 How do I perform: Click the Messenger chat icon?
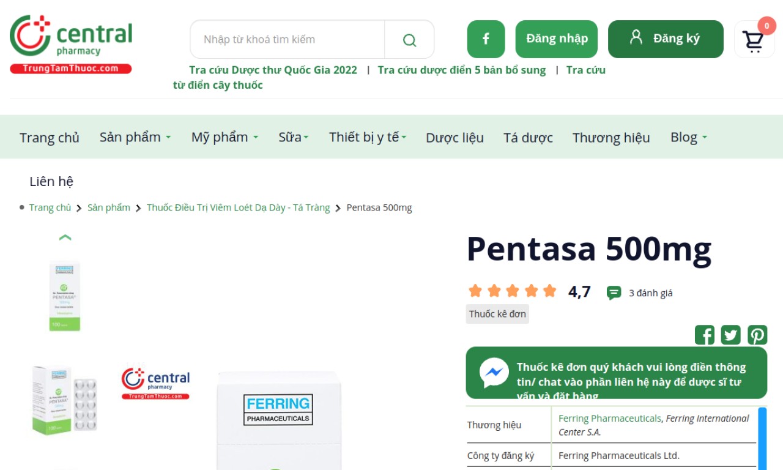coord(494,373)
